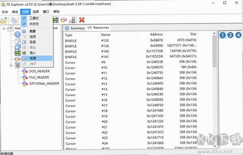
Task: Open the 修改 menu
Action: pos(15,12)
